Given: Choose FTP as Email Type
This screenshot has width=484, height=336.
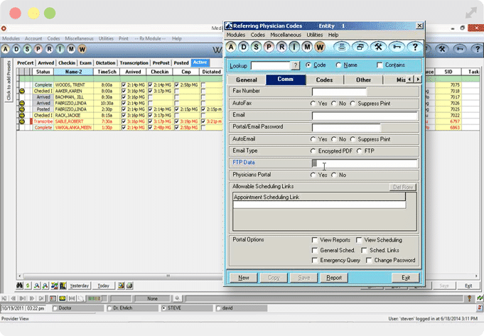Looking at the screenshot, I should point(359,151).
